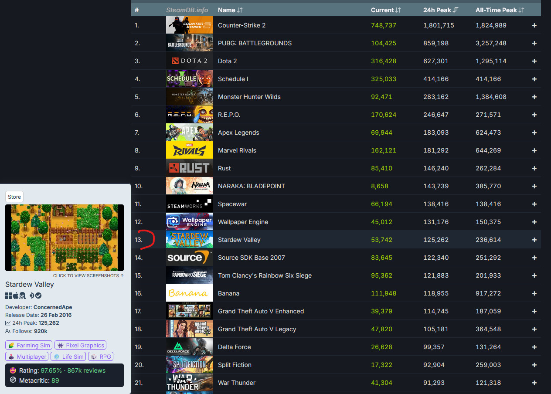Click the Linux penguin platform icon
Image resolution: width=551 pixels, height=394 pixels.
23,295
